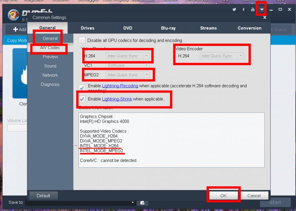Click DXVA_MODE_H264 codec text
296x211 pixels.
tap(99, 136)
